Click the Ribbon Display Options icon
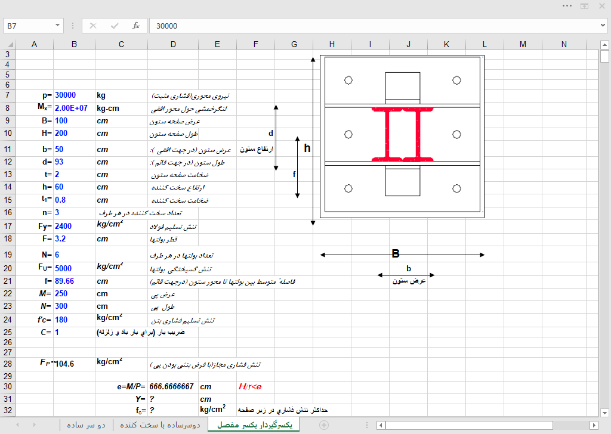Image resolution: width=611 pixels, height=434 pixels. (x=585, y=6)
